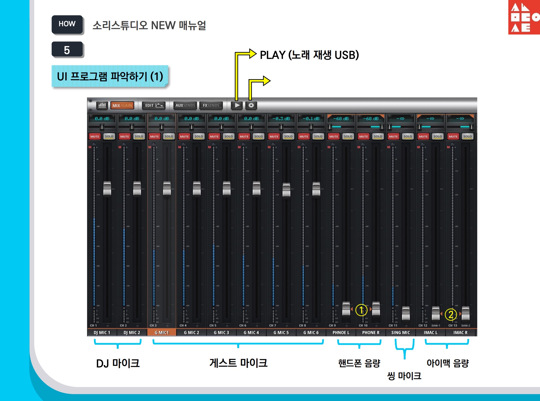Image resolution: width=540 pixels, height=401 pixels.
Task: Click IMAC R pan slider
Action: click(460, 127)
